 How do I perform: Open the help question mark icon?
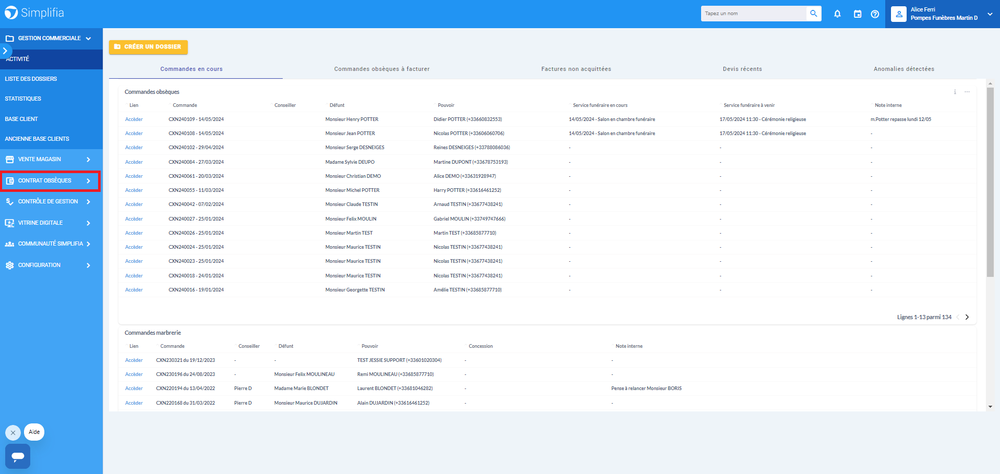[875, 14]
